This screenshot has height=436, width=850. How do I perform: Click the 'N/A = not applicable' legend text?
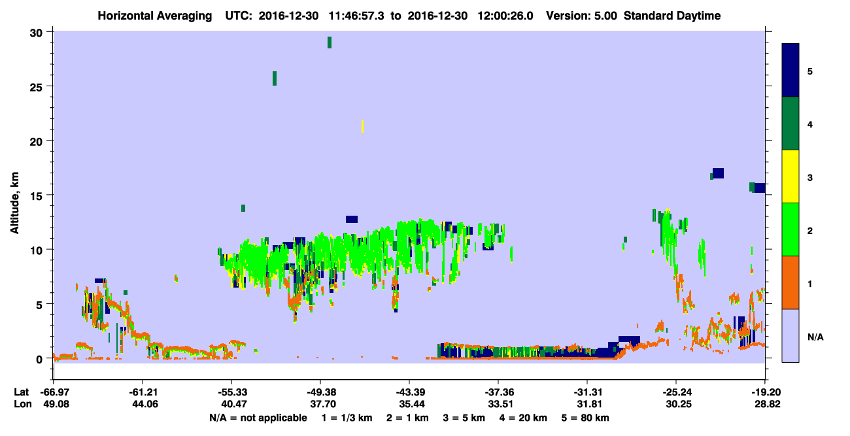[x=258, y=418]
